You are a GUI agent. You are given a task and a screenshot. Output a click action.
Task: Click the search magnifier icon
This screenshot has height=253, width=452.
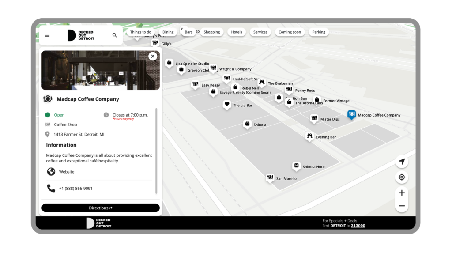115,35
